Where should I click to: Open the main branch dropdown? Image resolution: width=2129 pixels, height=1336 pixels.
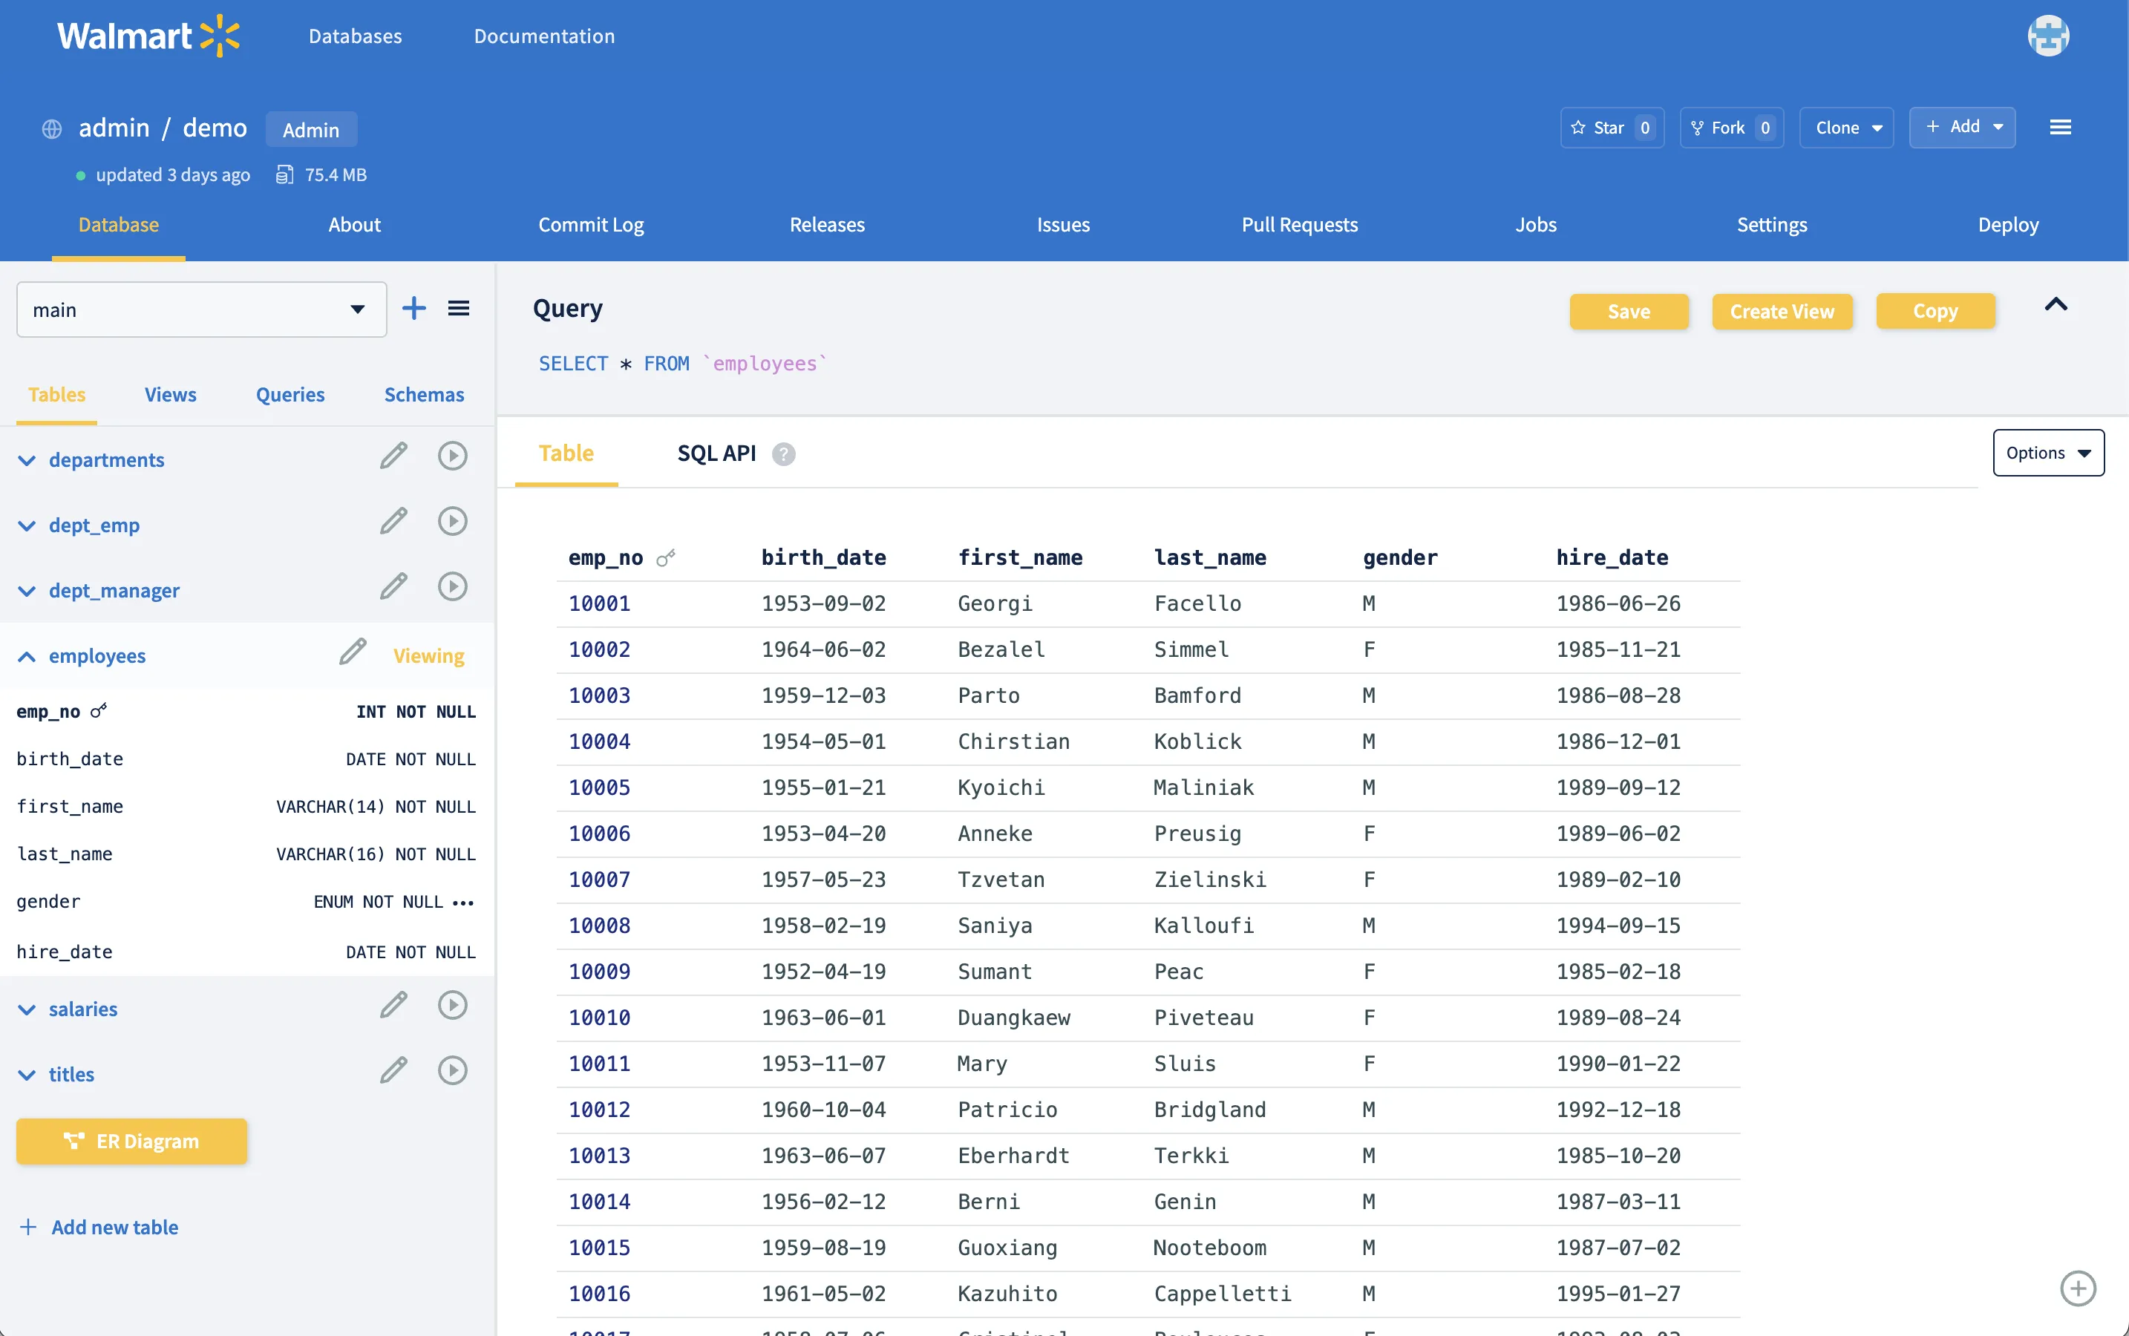(201, 310)
